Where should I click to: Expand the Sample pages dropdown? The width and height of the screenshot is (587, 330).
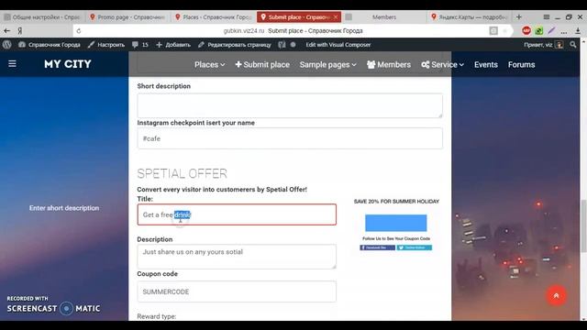(328, 64)
